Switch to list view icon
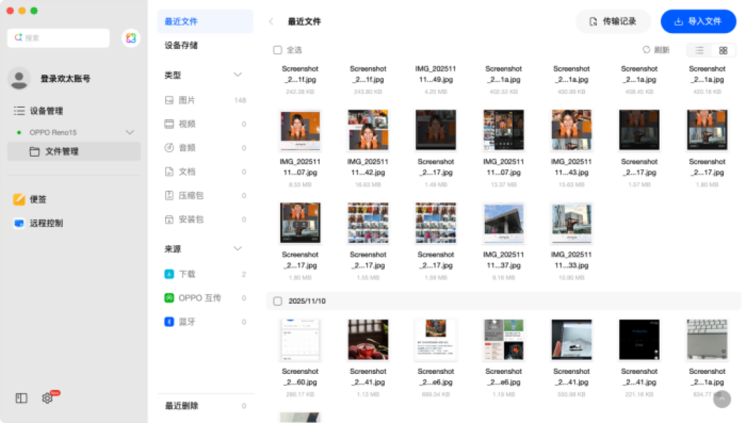 click(699, 50)
